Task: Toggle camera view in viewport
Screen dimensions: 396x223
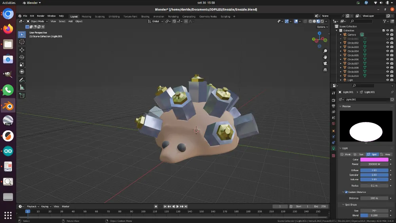Action: point(325,63)
